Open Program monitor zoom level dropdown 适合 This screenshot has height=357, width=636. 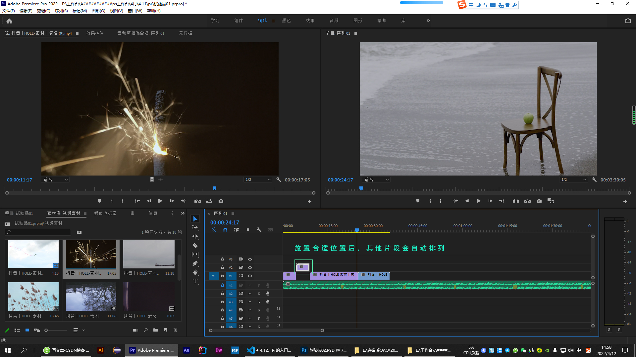(376, 179)
